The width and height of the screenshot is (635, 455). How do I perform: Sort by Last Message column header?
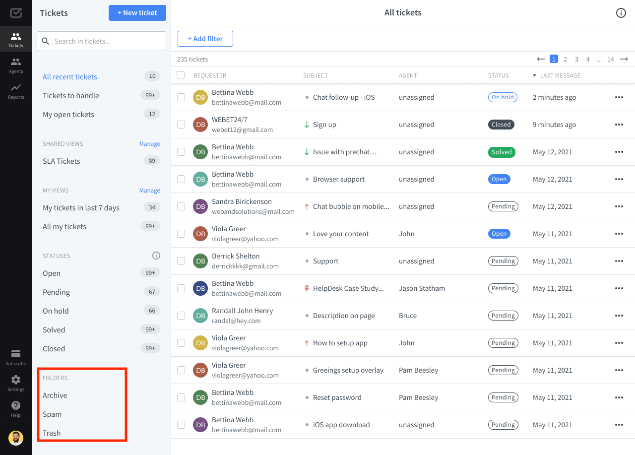pos(556,75)
